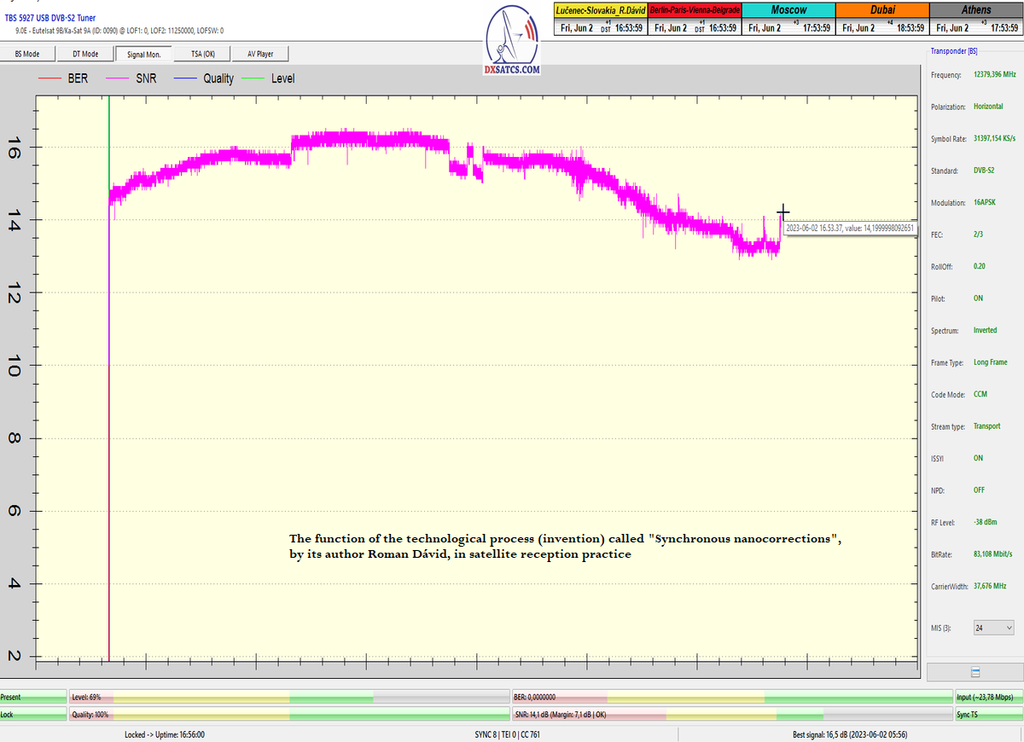Image resolution: width=1024 pixels, height=742 pixels.
Task: Click the panel toggle icon below MIS
Action: 975,672
